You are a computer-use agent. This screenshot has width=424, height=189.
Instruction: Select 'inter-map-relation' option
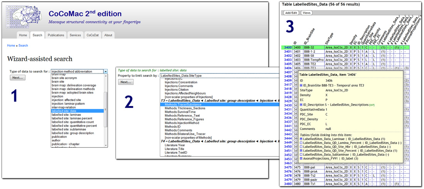click(x=63, y=107)
